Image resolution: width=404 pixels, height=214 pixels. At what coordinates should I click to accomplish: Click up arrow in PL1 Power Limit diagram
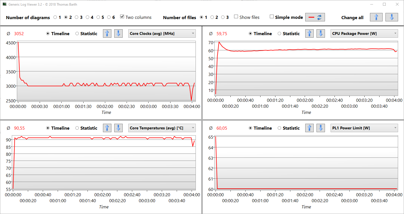coord(309,128)
